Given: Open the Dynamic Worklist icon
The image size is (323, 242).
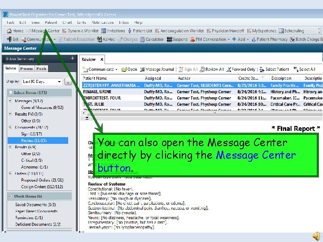Looking at the screenshot, I should click(x=65, y=30).
